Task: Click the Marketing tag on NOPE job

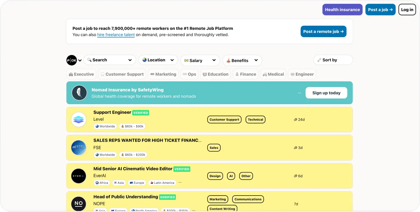Action: tap(218, 199)
